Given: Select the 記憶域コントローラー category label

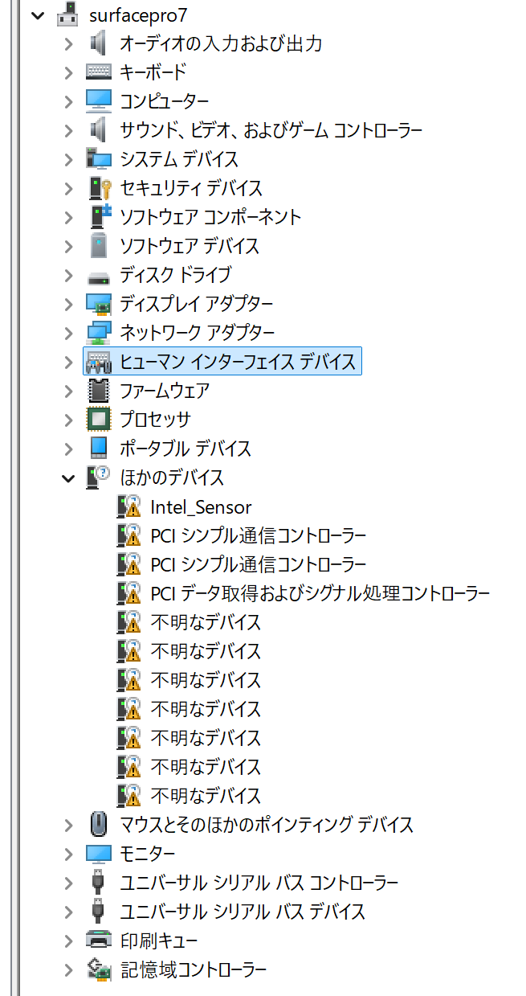Looking at the screenshot, I should click(193, 969).
